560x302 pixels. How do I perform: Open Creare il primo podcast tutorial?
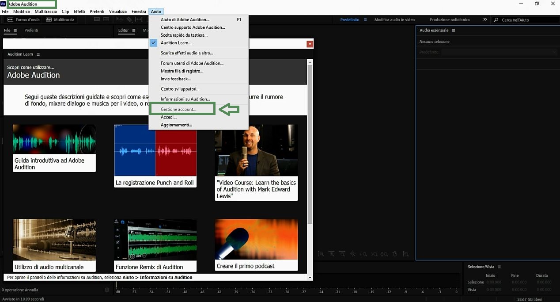tap(256, 245)
